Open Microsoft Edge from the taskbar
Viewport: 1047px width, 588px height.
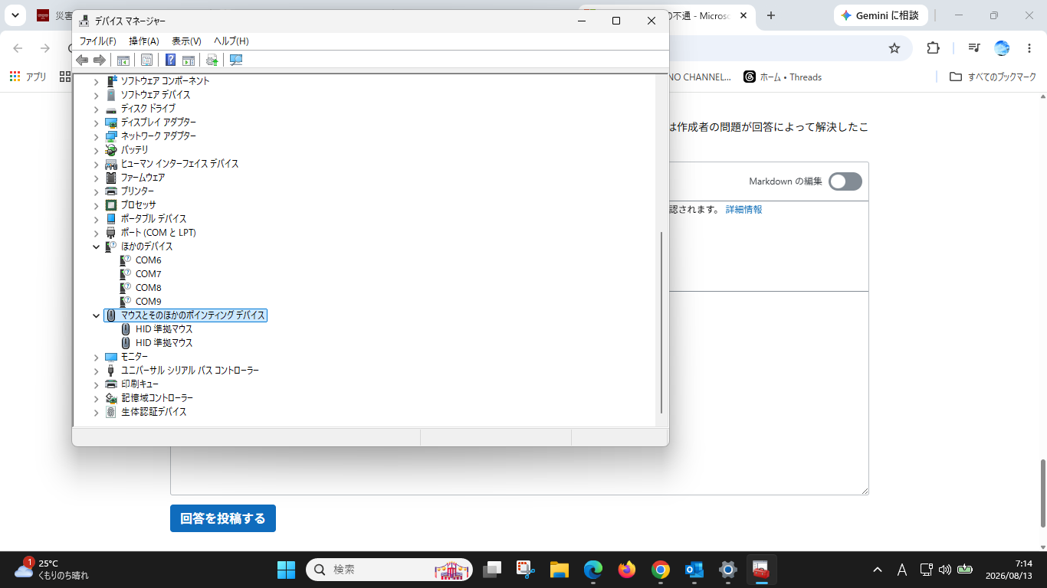click(x=593, y=570)
